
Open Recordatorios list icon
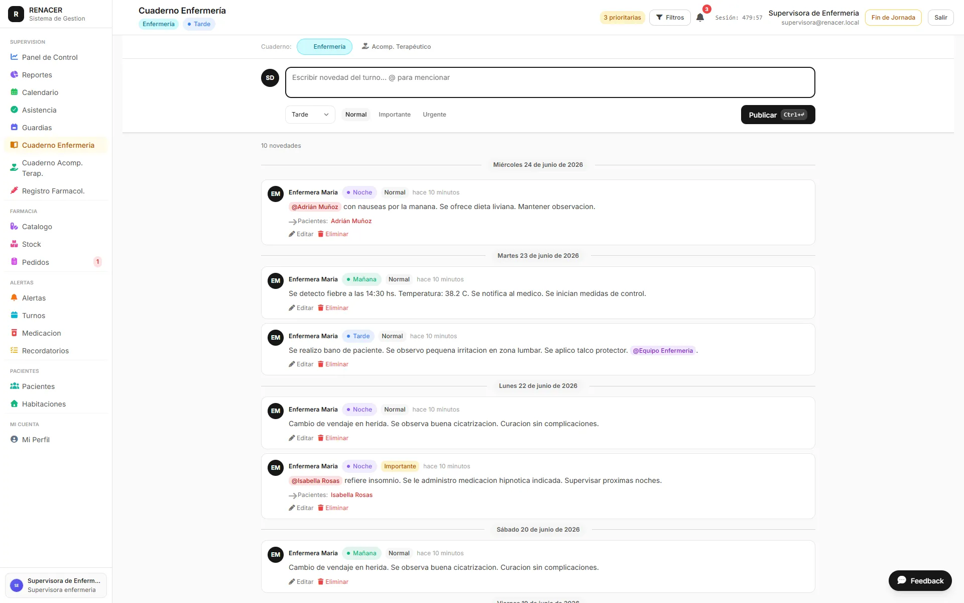[x=14, y=350]
